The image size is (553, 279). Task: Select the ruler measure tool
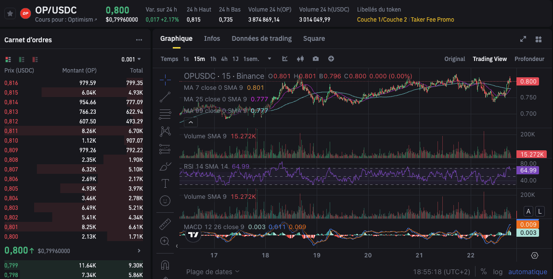(x=165, y=224)
